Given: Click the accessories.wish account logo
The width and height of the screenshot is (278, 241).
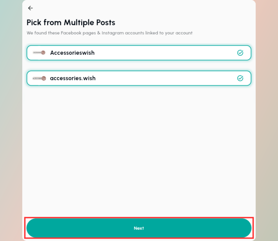Looking at the screenshot, I should [39, 78].
